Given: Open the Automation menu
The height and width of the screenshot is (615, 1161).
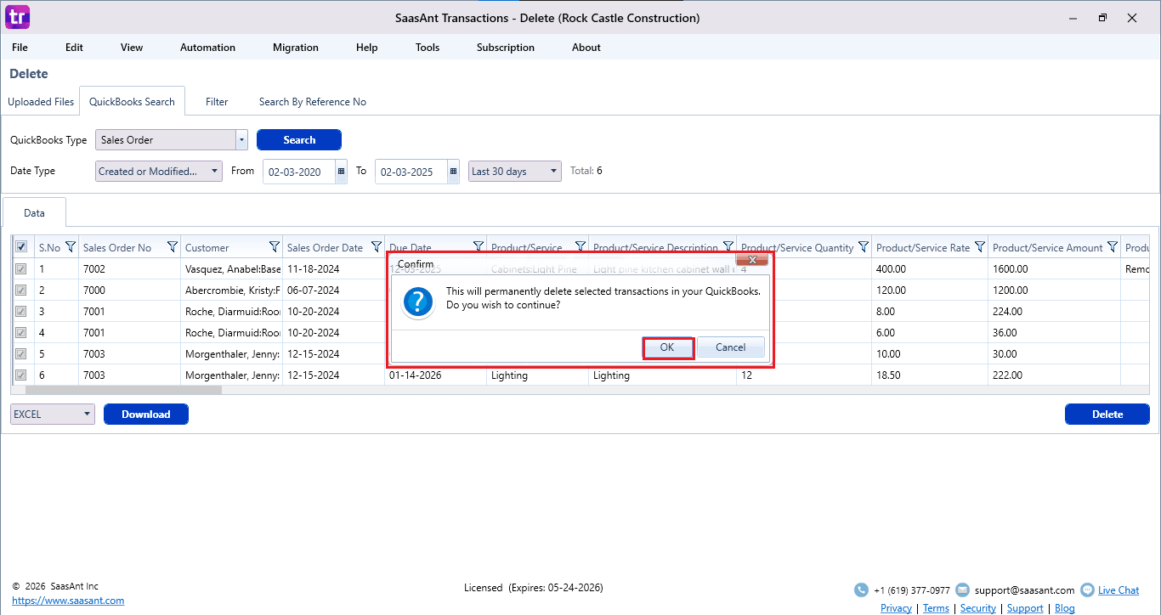Looking at the screenshot, I should [x=207, y=48].
